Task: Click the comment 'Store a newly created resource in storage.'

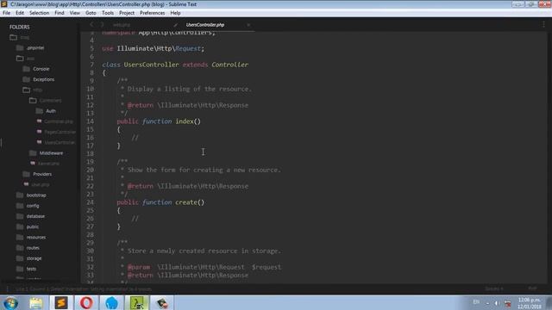Action: coord(204,251)
